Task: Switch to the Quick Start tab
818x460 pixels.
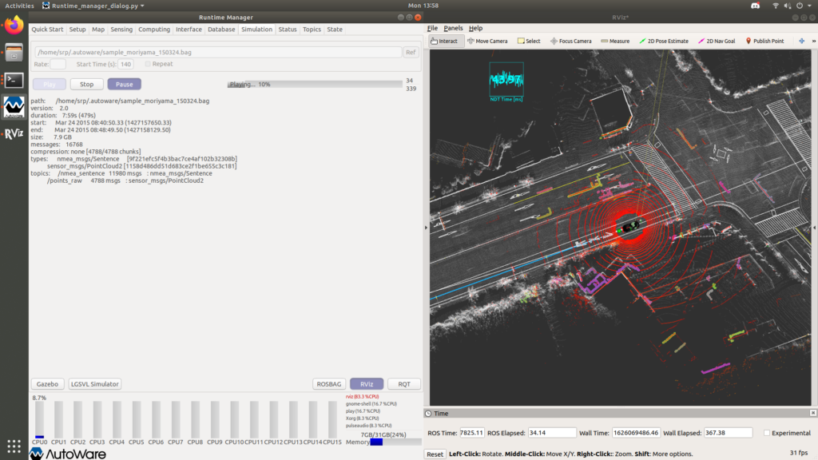Action: tap(47, 30)
